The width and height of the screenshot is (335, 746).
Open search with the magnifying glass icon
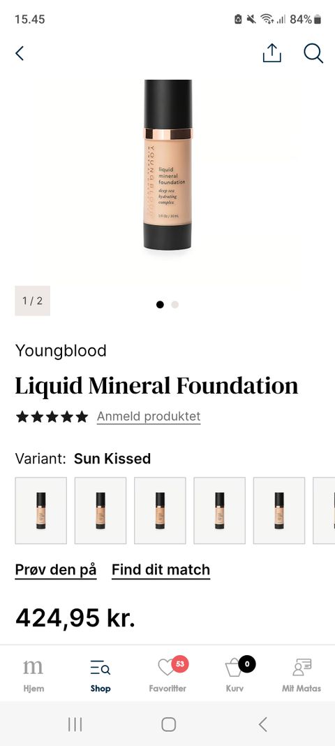[313, 53]
